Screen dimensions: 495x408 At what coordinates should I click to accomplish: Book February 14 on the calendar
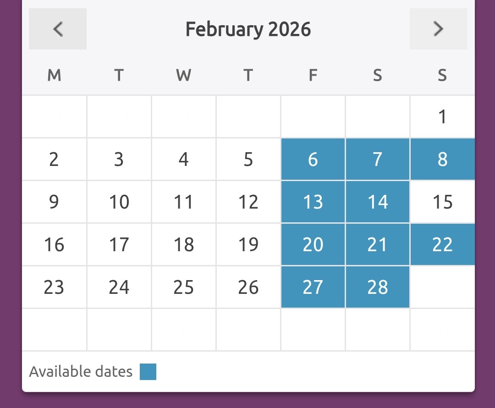click(378, 202)
